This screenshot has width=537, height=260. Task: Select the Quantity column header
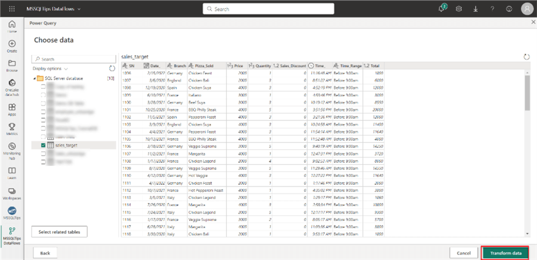point(260,66)
